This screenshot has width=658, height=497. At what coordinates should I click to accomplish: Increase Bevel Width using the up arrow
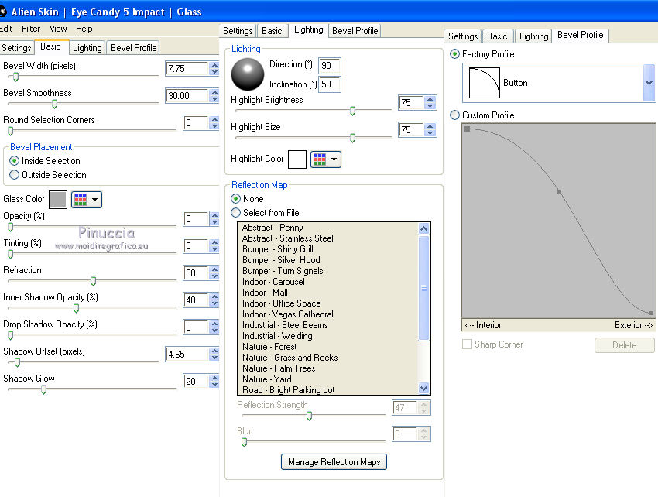coord(214,65)
